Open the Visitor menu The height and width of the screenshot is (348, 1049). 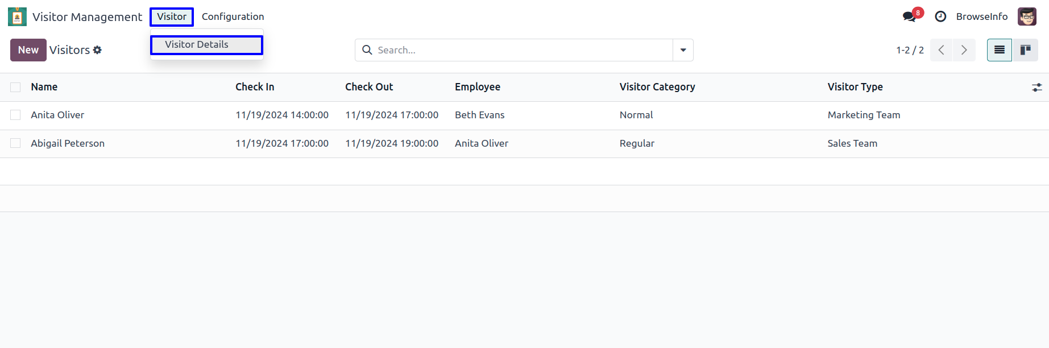tap(172, 17)
